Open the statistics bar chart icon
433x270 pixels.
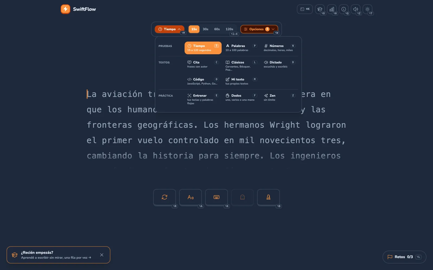pos(332,9)
